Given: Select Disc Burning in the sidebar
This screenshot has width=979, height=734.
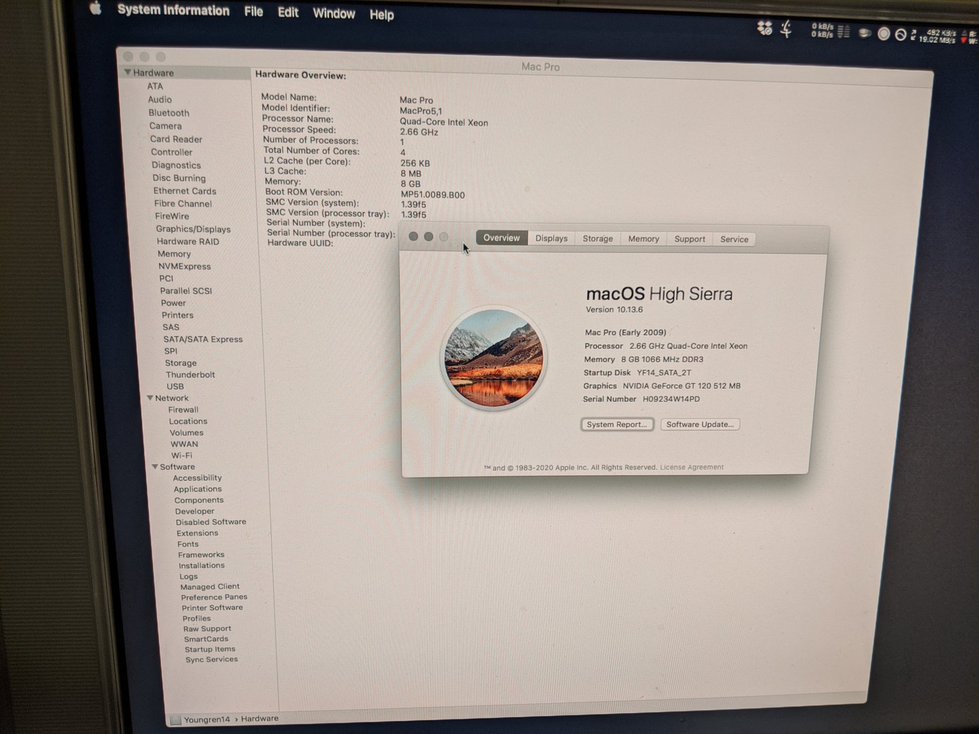Looking at the screenshot, I should (x=179, y=178).
